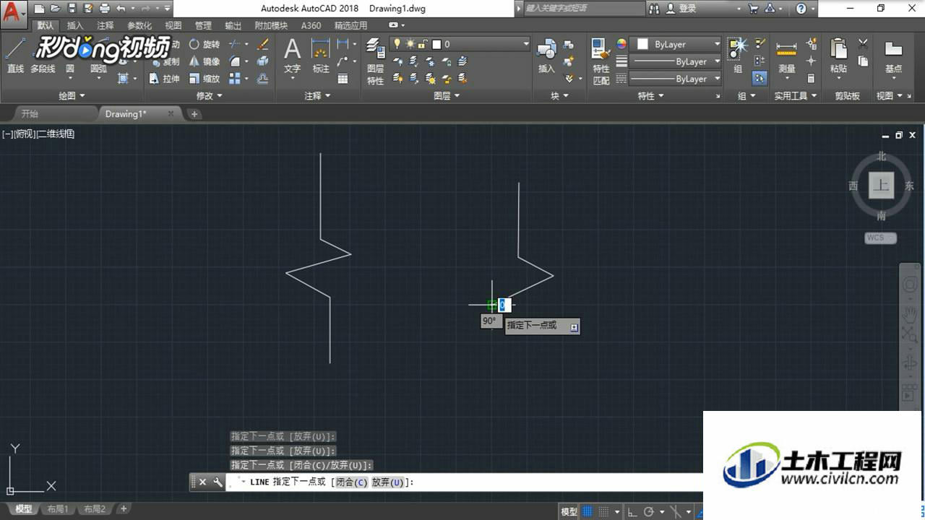This screenshot has height=520, width=925.
Task: Expand the 修改 panel dropdown
Action: (210, 95)
